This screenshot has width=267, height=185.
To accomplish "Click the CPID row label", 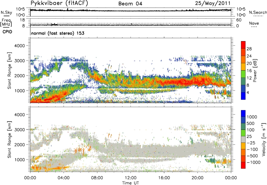I will [7, 32].
